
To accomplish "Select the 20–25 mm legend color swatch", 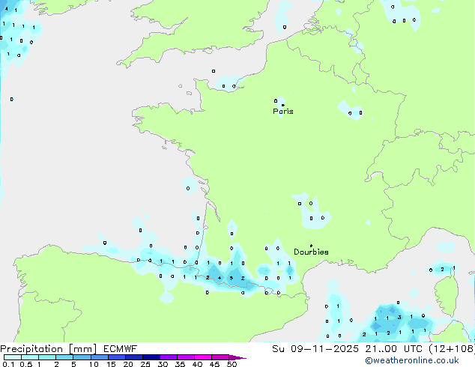I will click(x=134, y=357).
